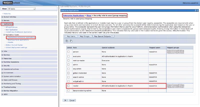The width and height of the screenshot is (200, 107).
Task: Open the Welcome link in sidebar
Action: (7, 14)
